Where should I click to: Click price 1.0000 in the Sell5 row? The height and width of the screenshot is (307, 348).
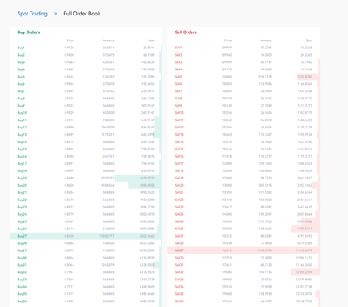pyautogui.click(x=227, y=77)
